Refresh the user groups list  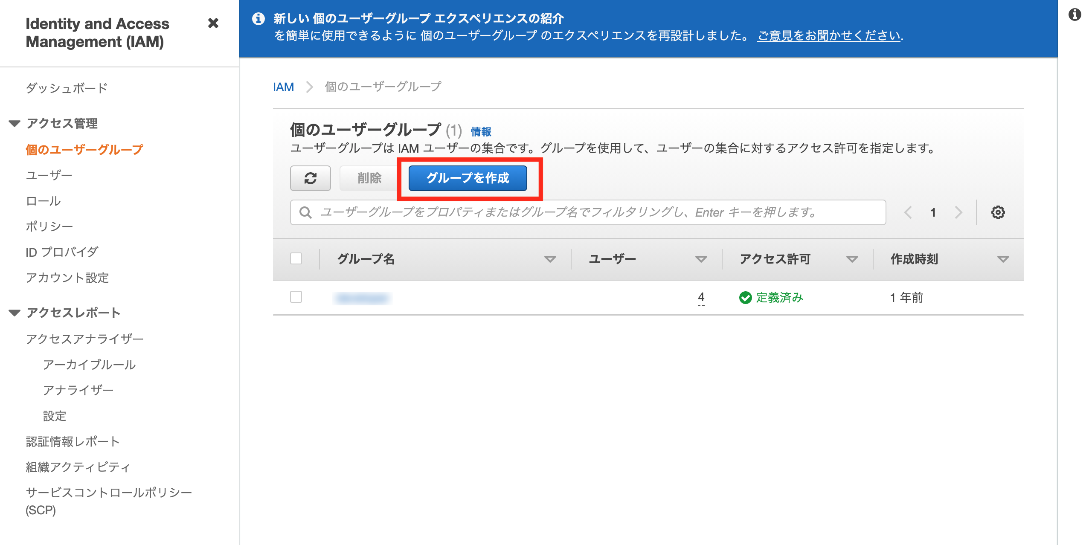point(310,178)
